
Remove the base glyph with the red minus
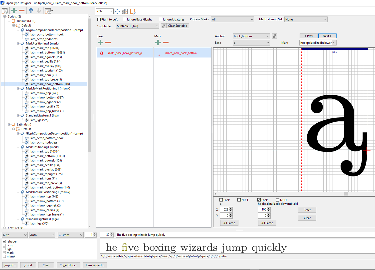click(108, 42)
